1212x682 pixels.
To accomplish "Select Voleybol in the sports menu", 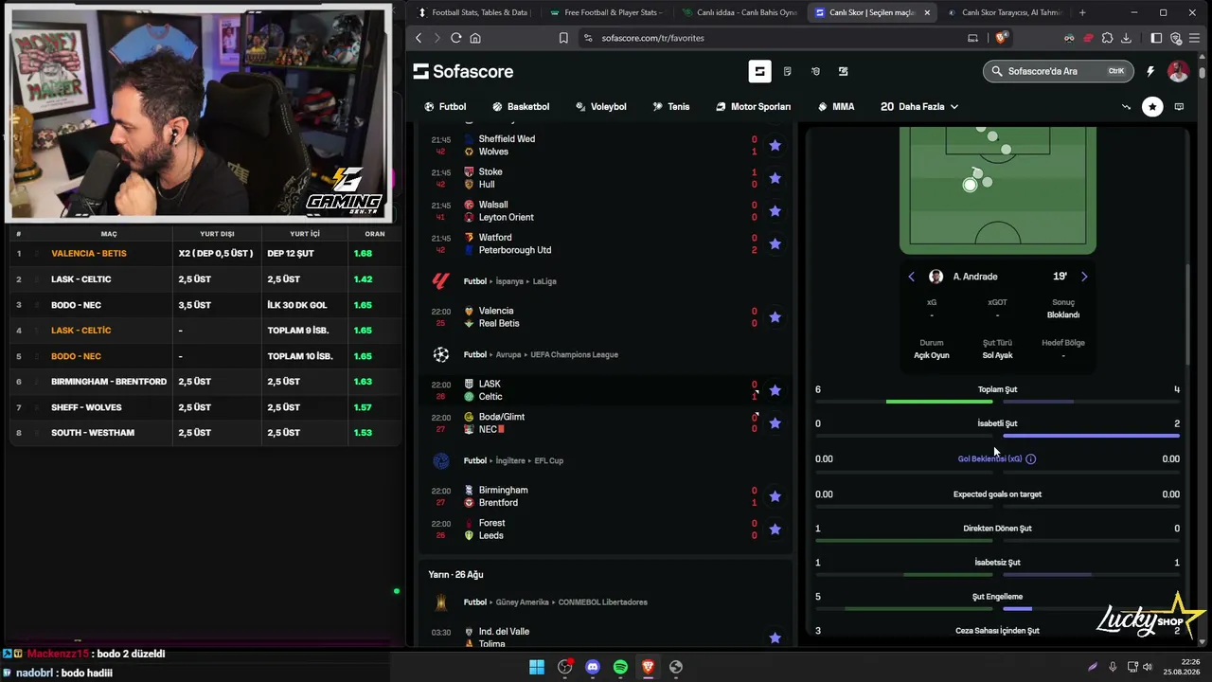I will (x=601, y=107).
